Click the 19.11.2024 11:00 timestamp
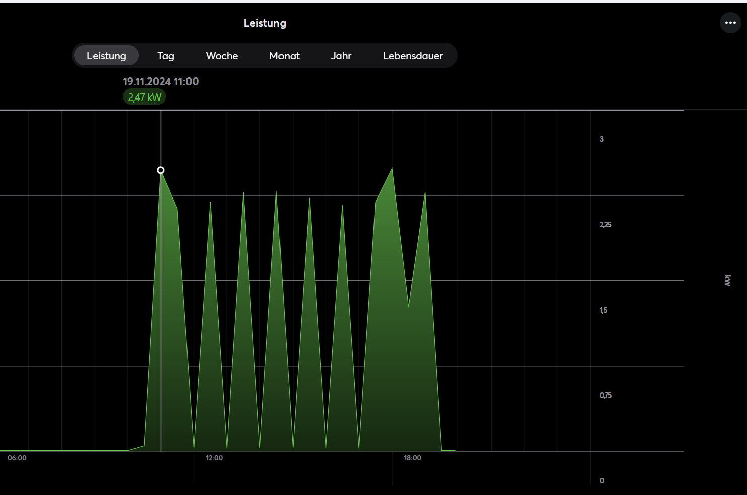 (161, 81)
